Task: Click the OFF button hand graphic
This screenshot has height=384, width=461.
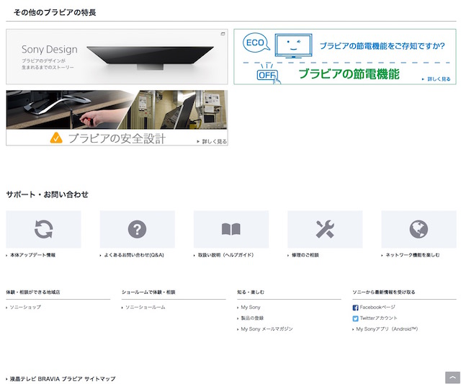Action: [x=268, y=75]
